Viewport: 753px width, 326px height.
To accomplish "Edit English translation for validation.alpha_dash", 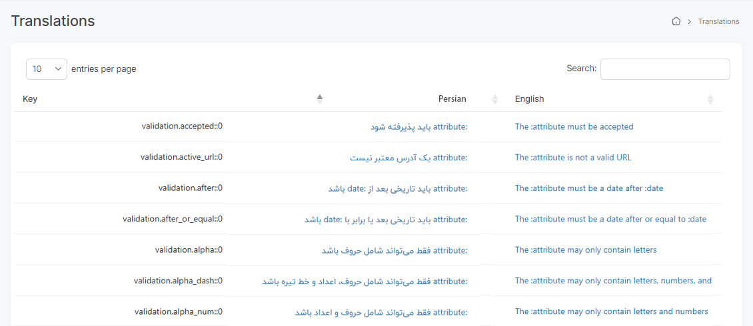I will tap(613, 281).
